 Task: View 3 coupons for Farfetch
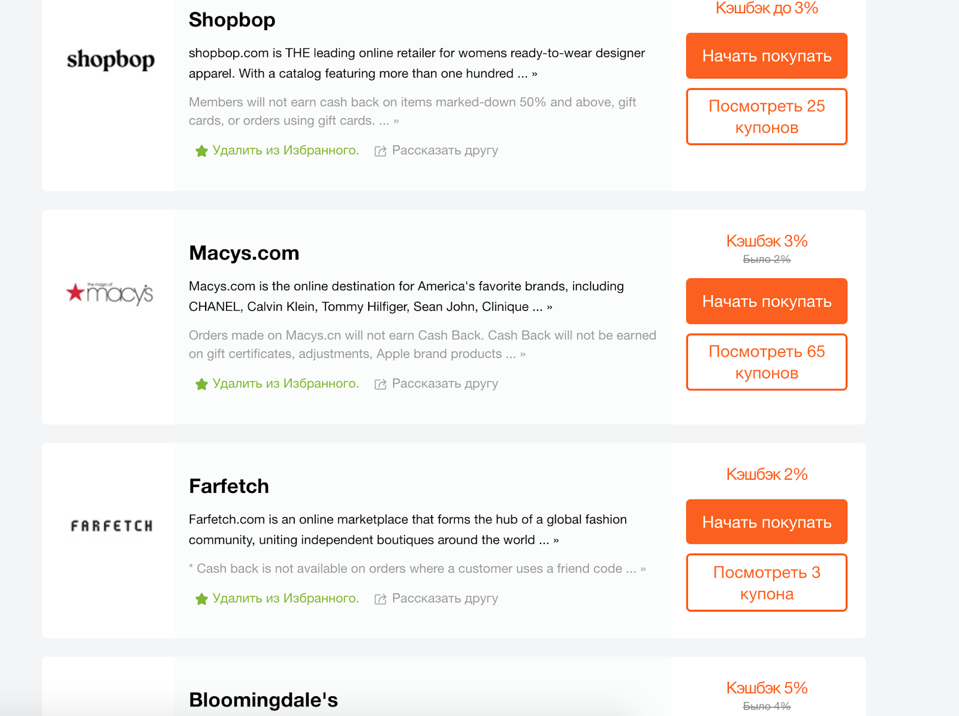click(x=767, y=583)
